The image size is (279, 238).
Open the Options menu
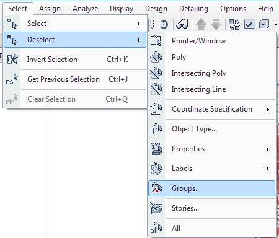(233, 9)
